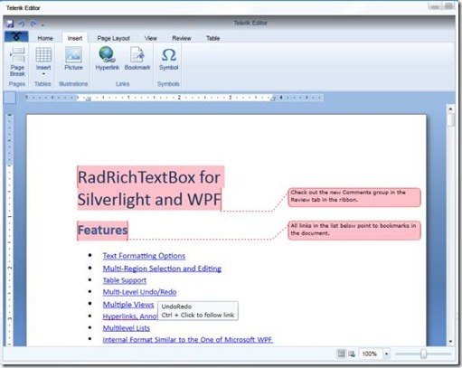Select the Insert ribbon tab

pyautogui.click(x=75, y=38)
